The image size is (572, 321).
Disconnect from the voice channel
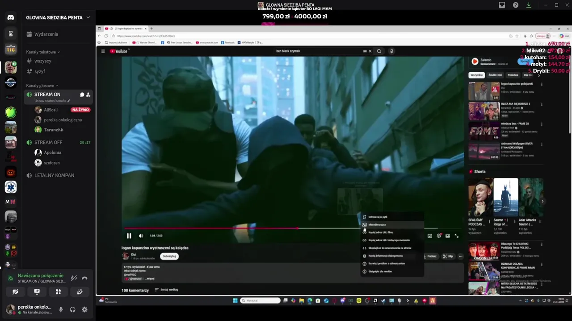point(84,278)
